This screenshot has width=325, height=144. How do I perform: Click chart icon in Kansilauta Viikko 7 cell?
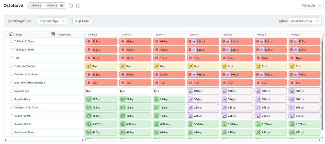click(x=262, y=75)
